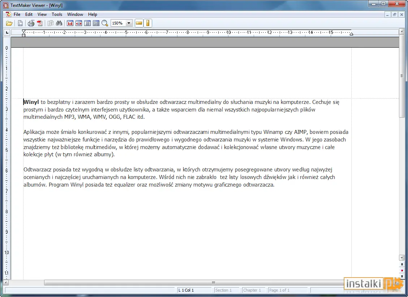Click the tab type selector L button
The height and width of the screenshot is (297, 408).
(x=7, y=32)
